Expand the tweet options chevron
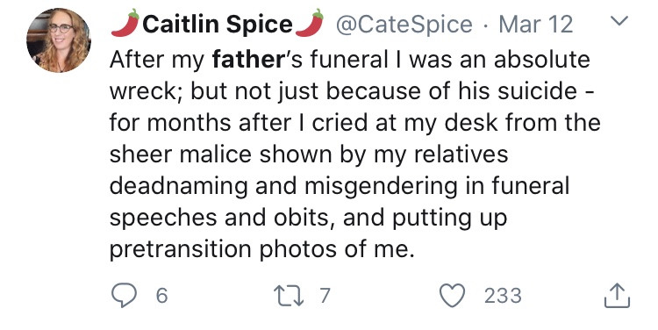This screenshot has width=658, height=330. 619,21
